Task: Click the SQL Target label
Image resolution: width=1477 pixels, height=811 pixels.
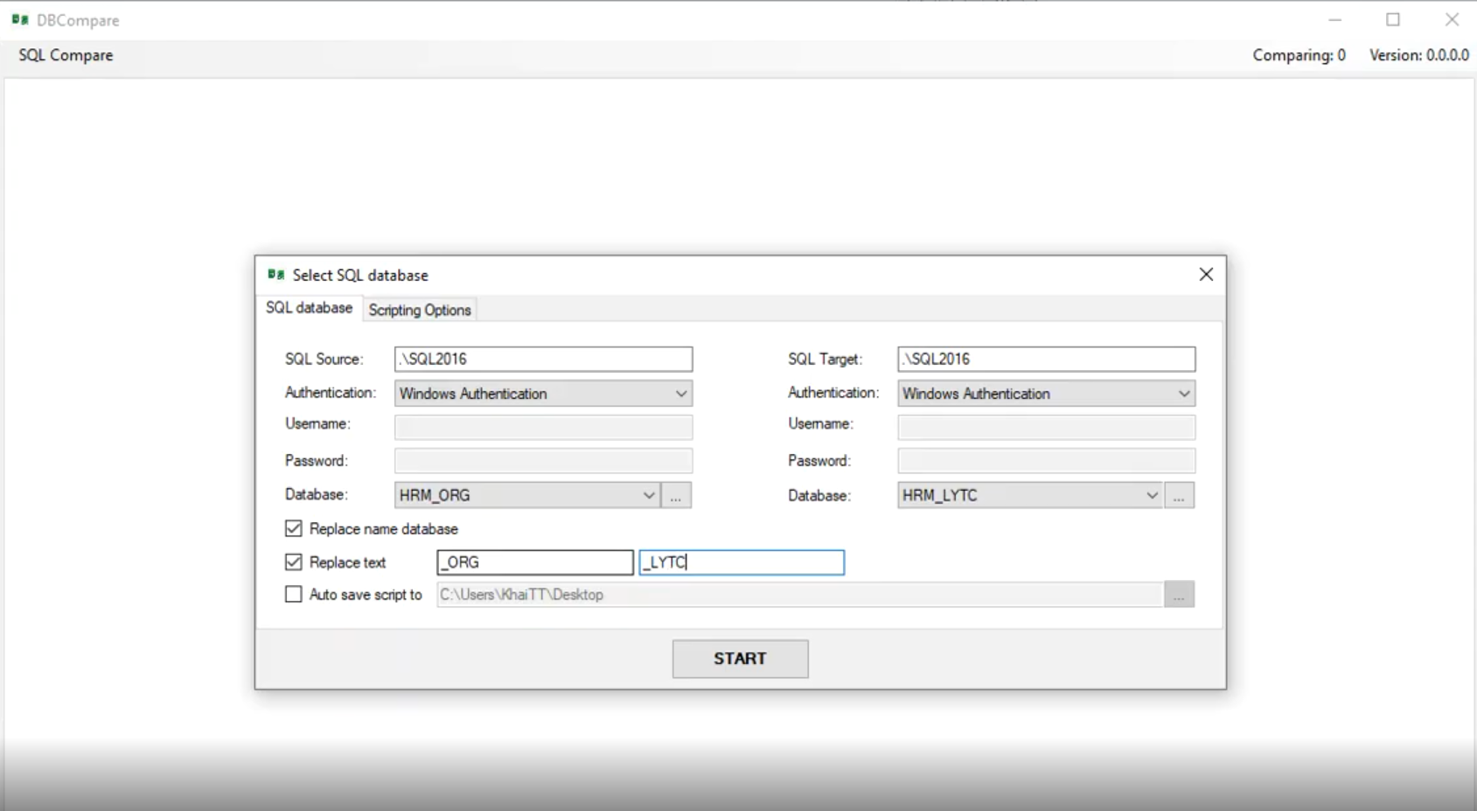Action: coord(825,359)
